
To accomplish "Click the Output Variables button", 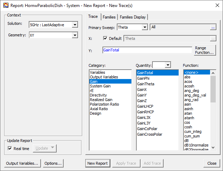I will [23, 163].
